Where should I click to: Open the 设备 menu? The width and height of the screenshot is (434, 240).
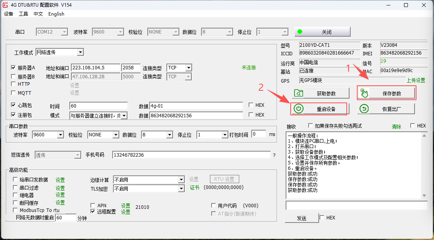pyautogui.click(x=9, y=14)
